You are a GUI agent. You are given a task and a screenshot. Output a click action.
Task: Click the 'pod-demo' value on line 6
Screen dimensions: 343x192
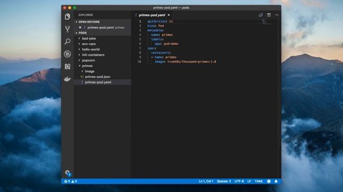tap(171, 44)
